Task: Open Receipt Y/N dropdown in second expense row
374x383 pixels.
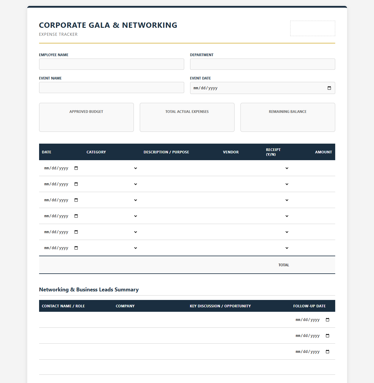Action: [277, 184]
